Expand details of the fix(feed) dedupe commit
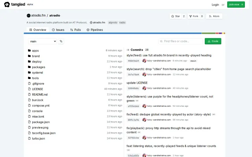 [213, 115]
